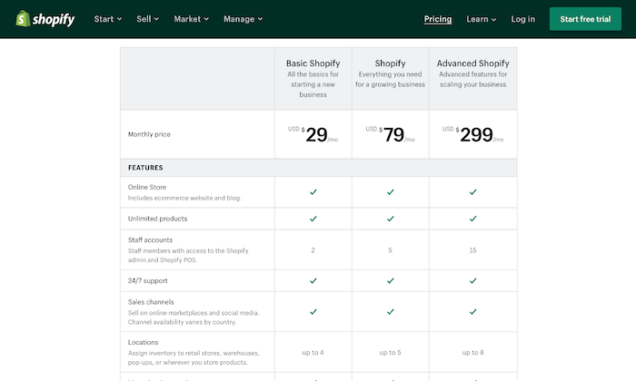Click Sales channels checkmark for Basic Shopify
This screenshot has width=636, height=381.
point(313,312)
